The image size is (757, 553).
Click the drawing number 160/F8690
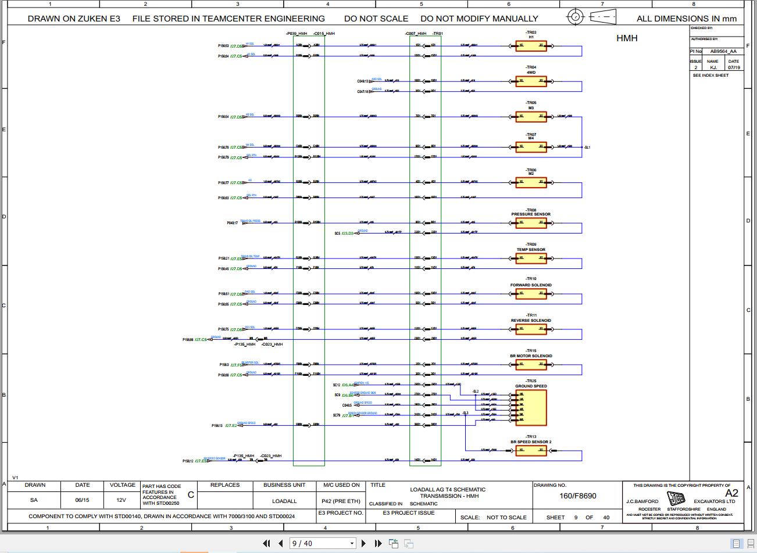point(578,496)
